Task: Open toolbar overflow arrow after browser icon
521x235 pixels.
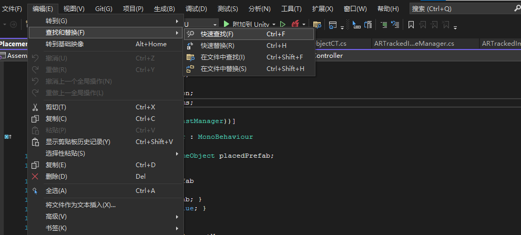Action: [x=342, y=27]
